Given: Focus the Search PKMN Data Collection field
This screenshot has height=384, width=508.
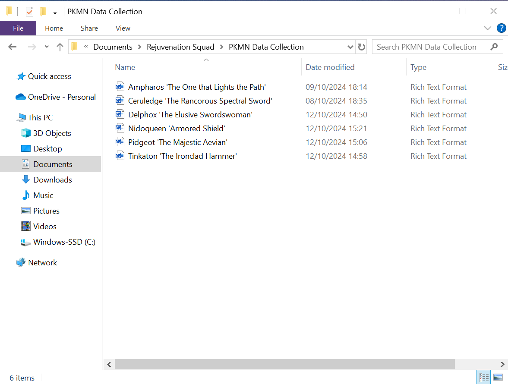Looking at the screenshot, I should 437,47.
